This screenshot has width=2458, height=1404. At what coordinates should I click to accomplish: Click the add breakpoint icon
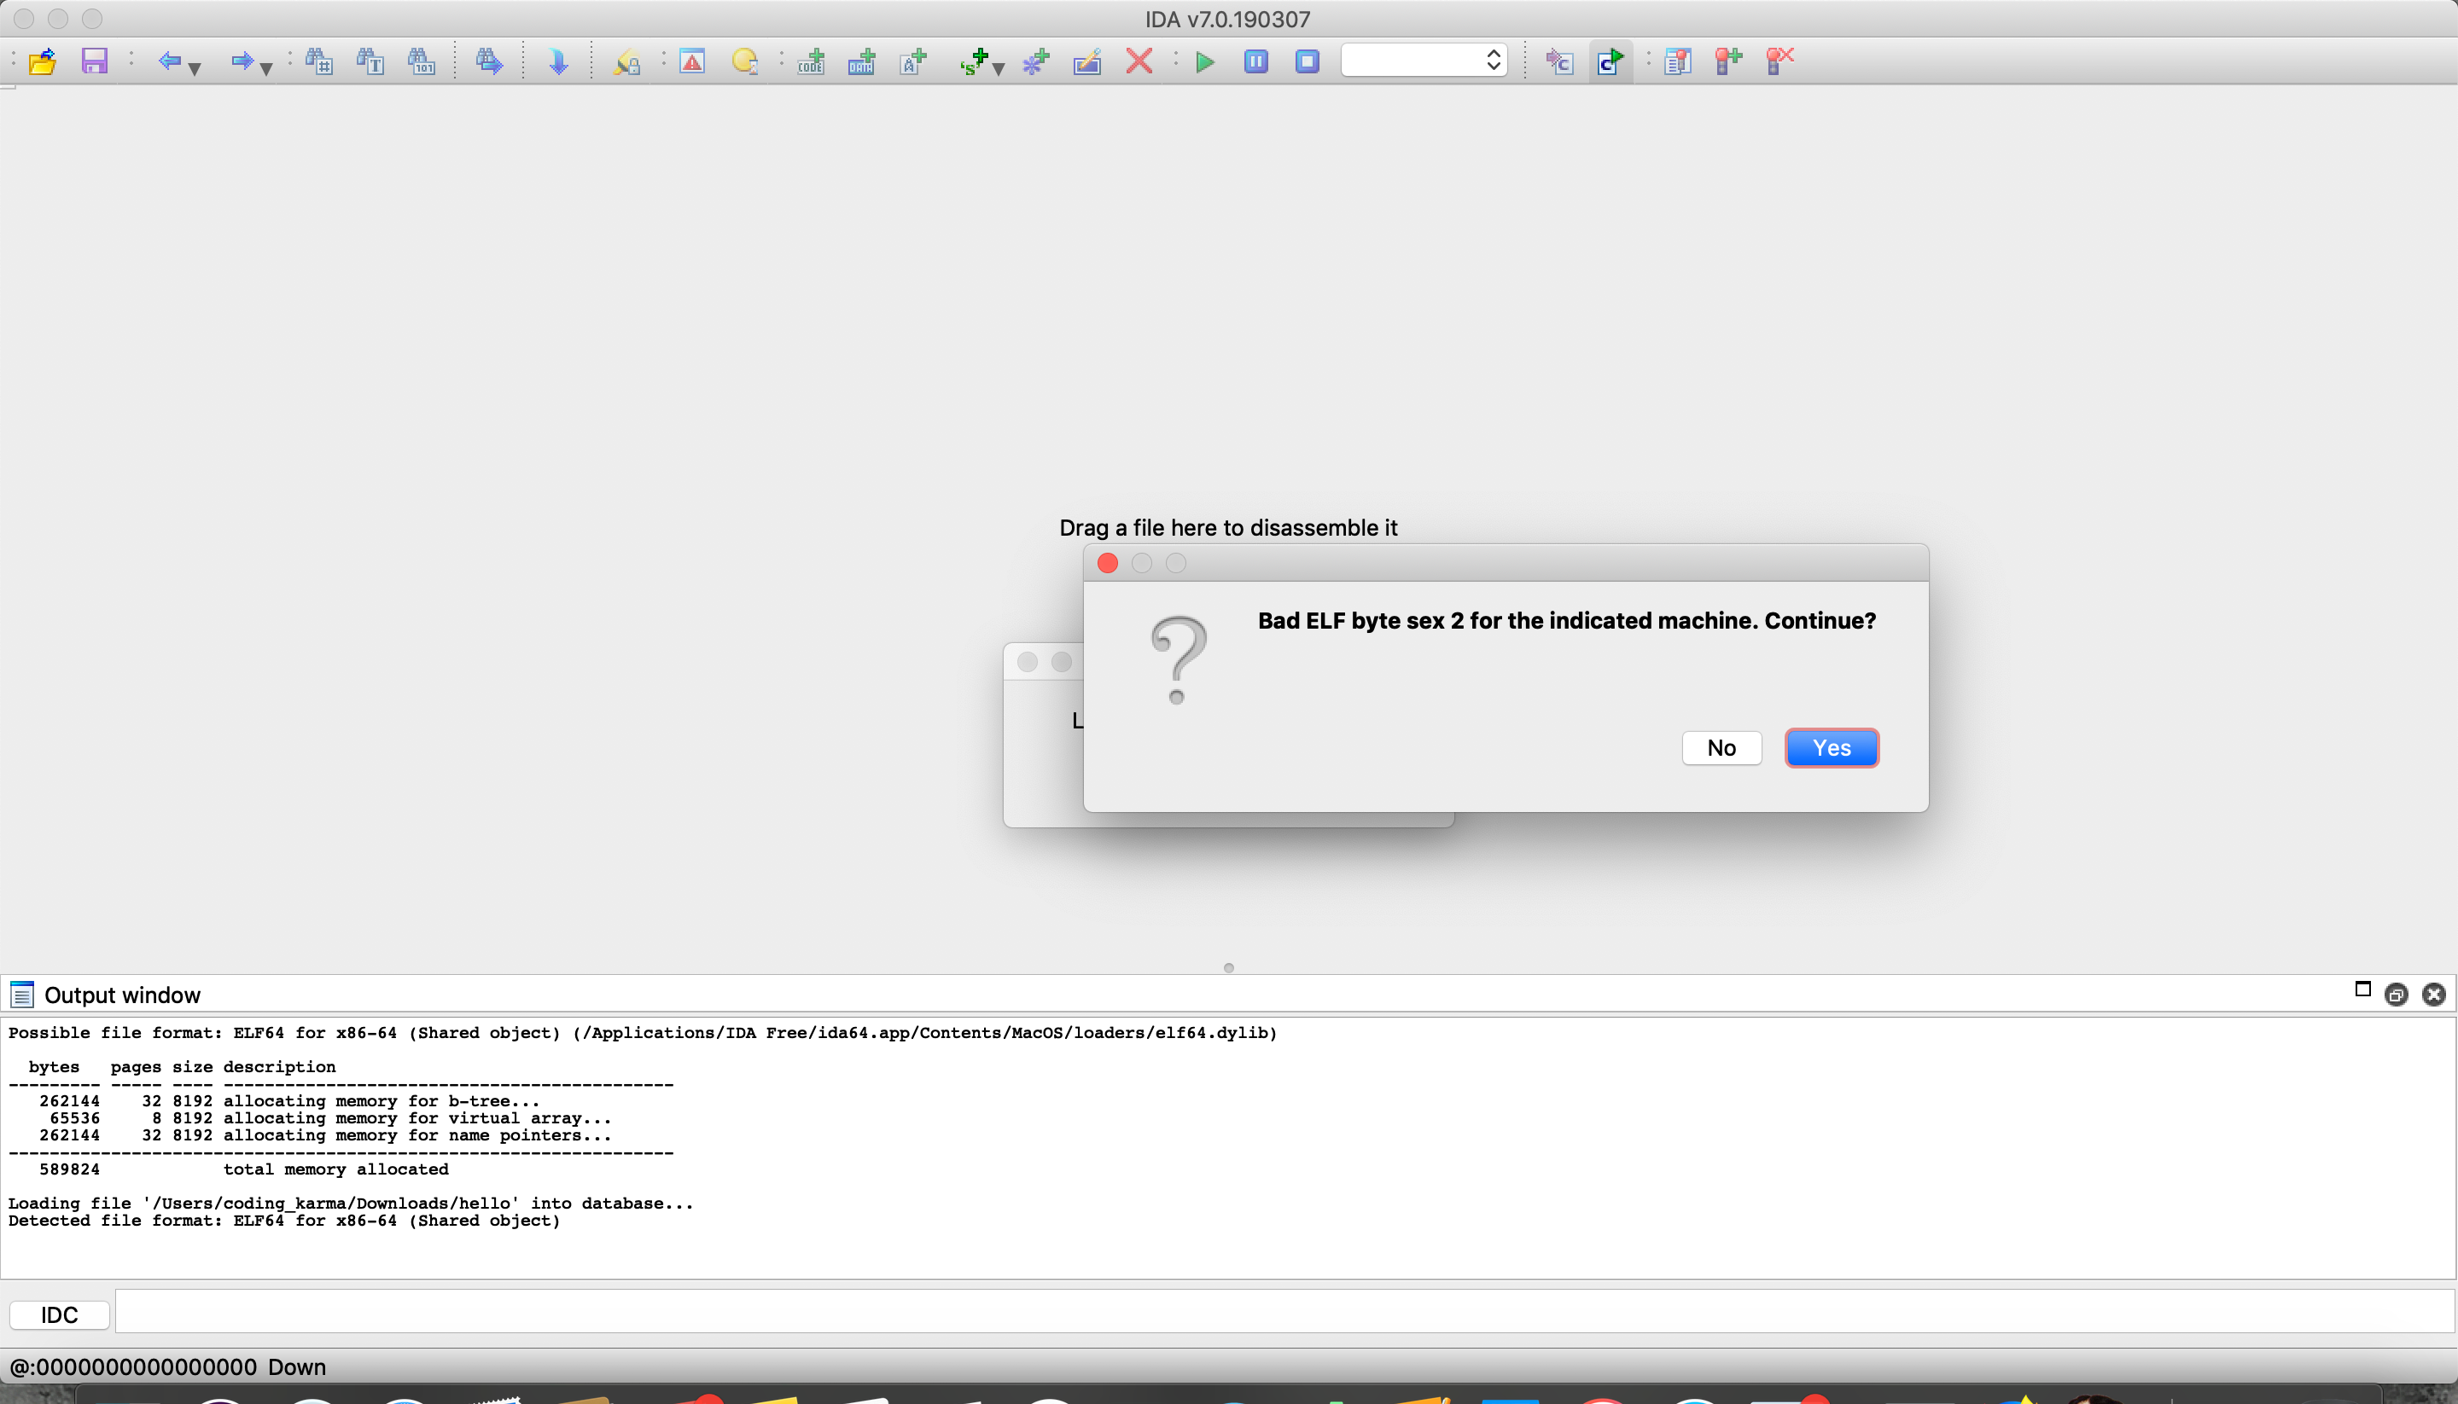[1727, 62]
